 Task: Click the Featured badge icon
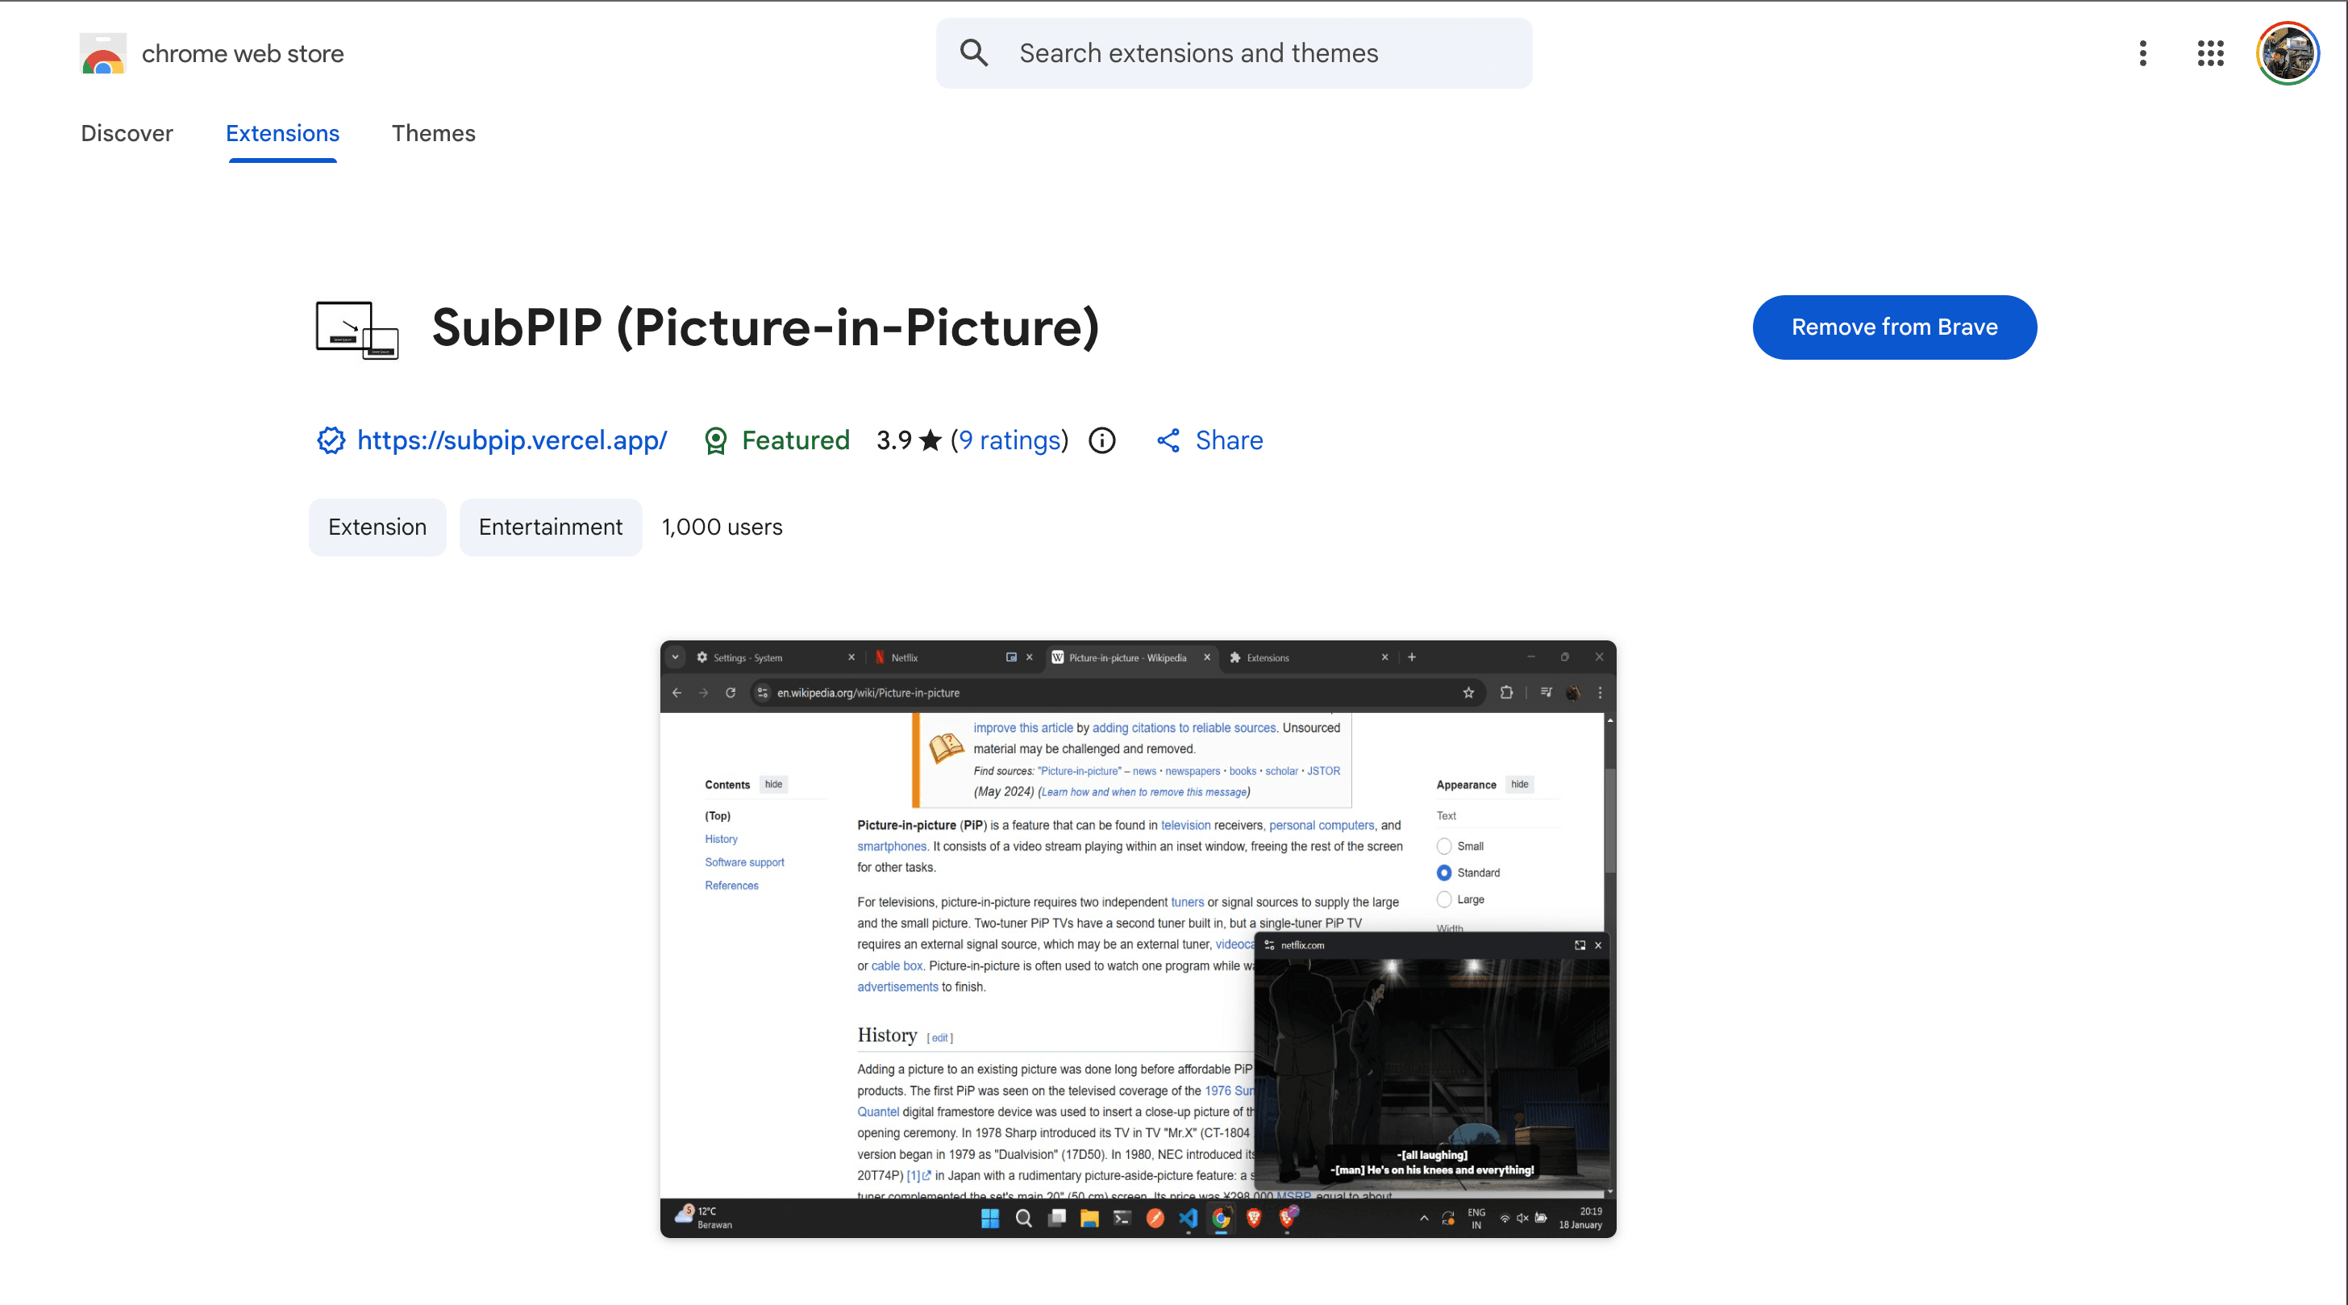(715, 440)
